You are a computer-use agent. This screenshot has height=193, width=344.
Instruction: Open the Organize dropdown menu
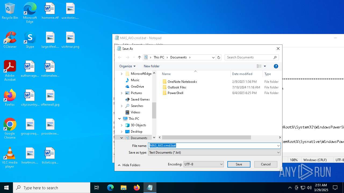[127, 66]
